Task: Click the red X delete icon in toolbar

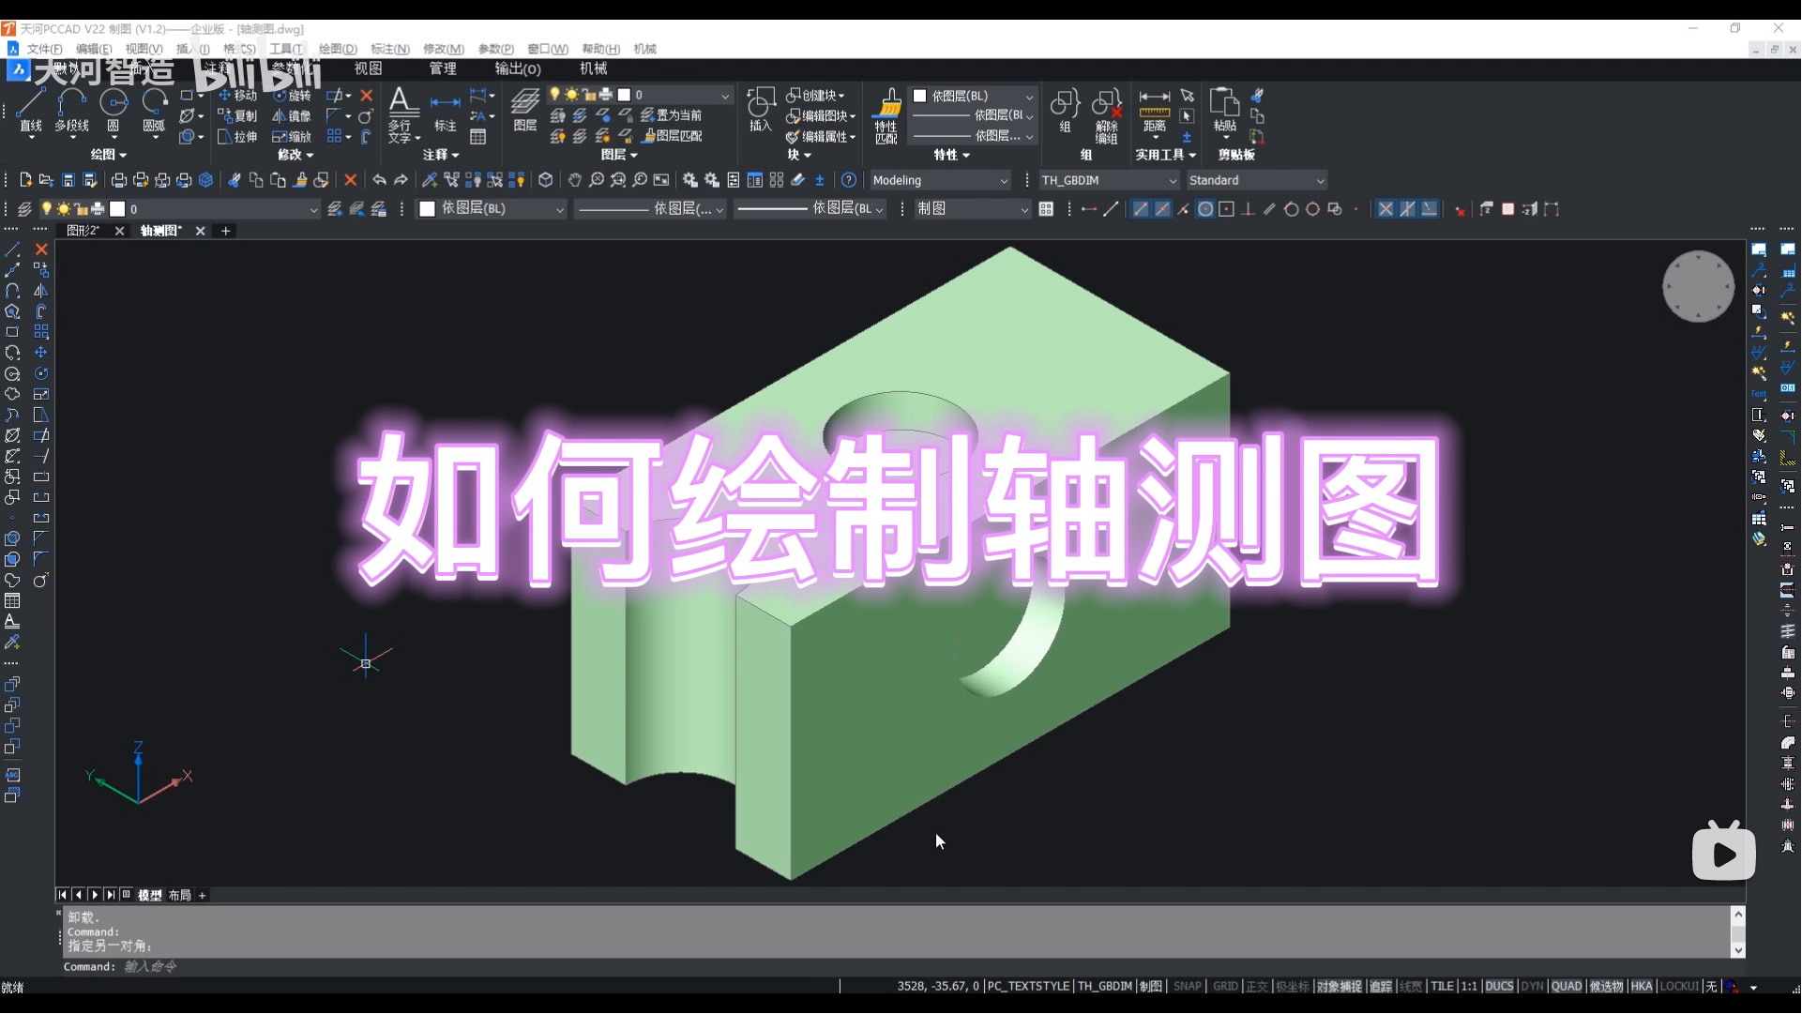Action: click(x=351, y=180)
